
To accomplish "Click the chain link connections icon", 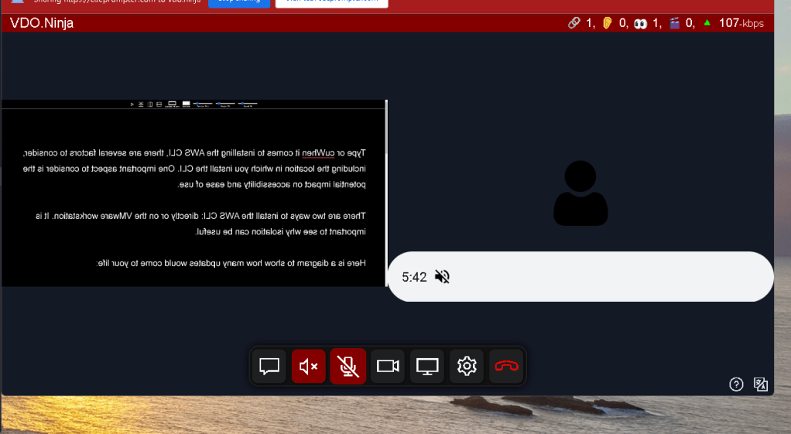I will [x=574, y=22].
